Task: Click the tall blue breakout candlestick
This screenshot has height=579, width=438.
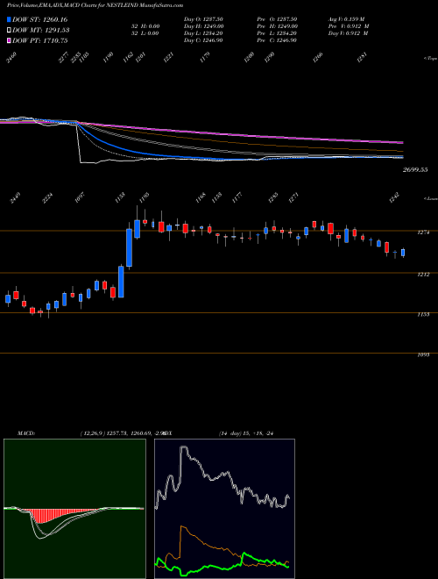Action: pyautogui.click(x=129, y=247)
